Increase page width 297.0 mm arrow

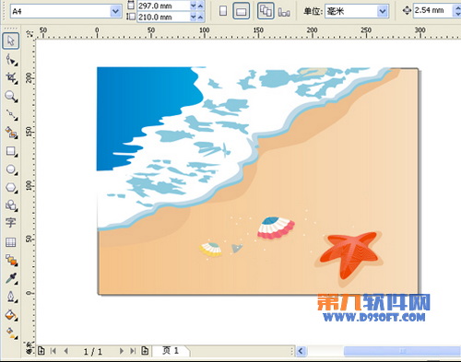(x=200, y=6)
